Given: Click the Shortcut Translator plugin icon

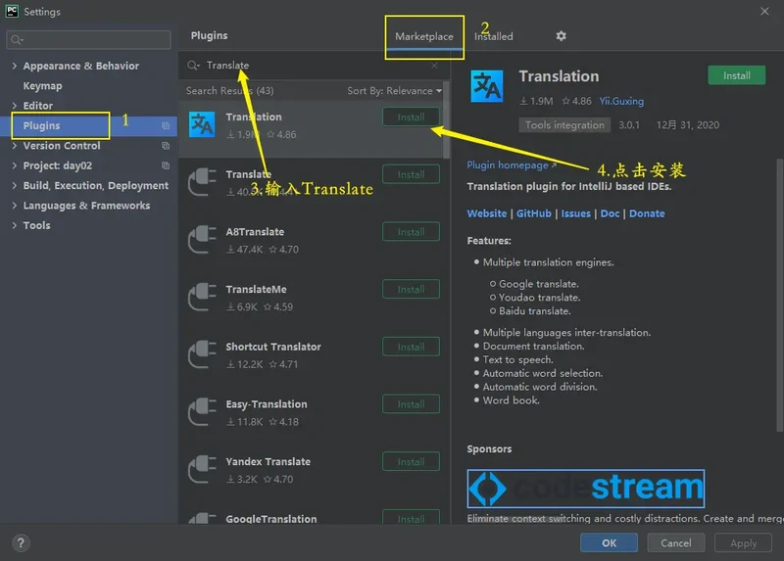Looking at the screenshot, I should point(202,355).
